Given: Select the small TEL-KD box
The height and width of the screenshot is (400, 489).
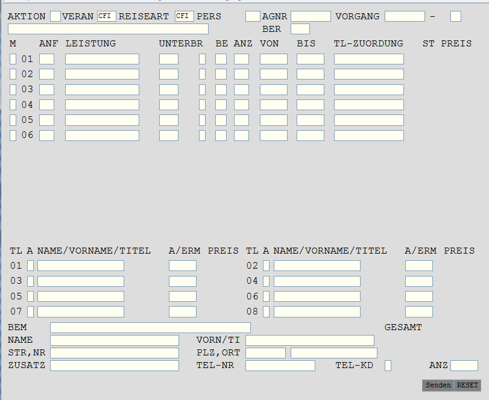Looking at the screenshot, I should (388, 366).
